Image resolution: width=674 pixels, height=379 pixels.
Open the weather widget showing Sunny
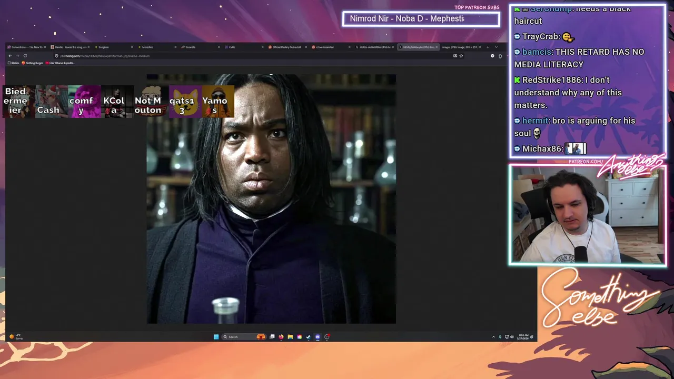pos(16,337)
